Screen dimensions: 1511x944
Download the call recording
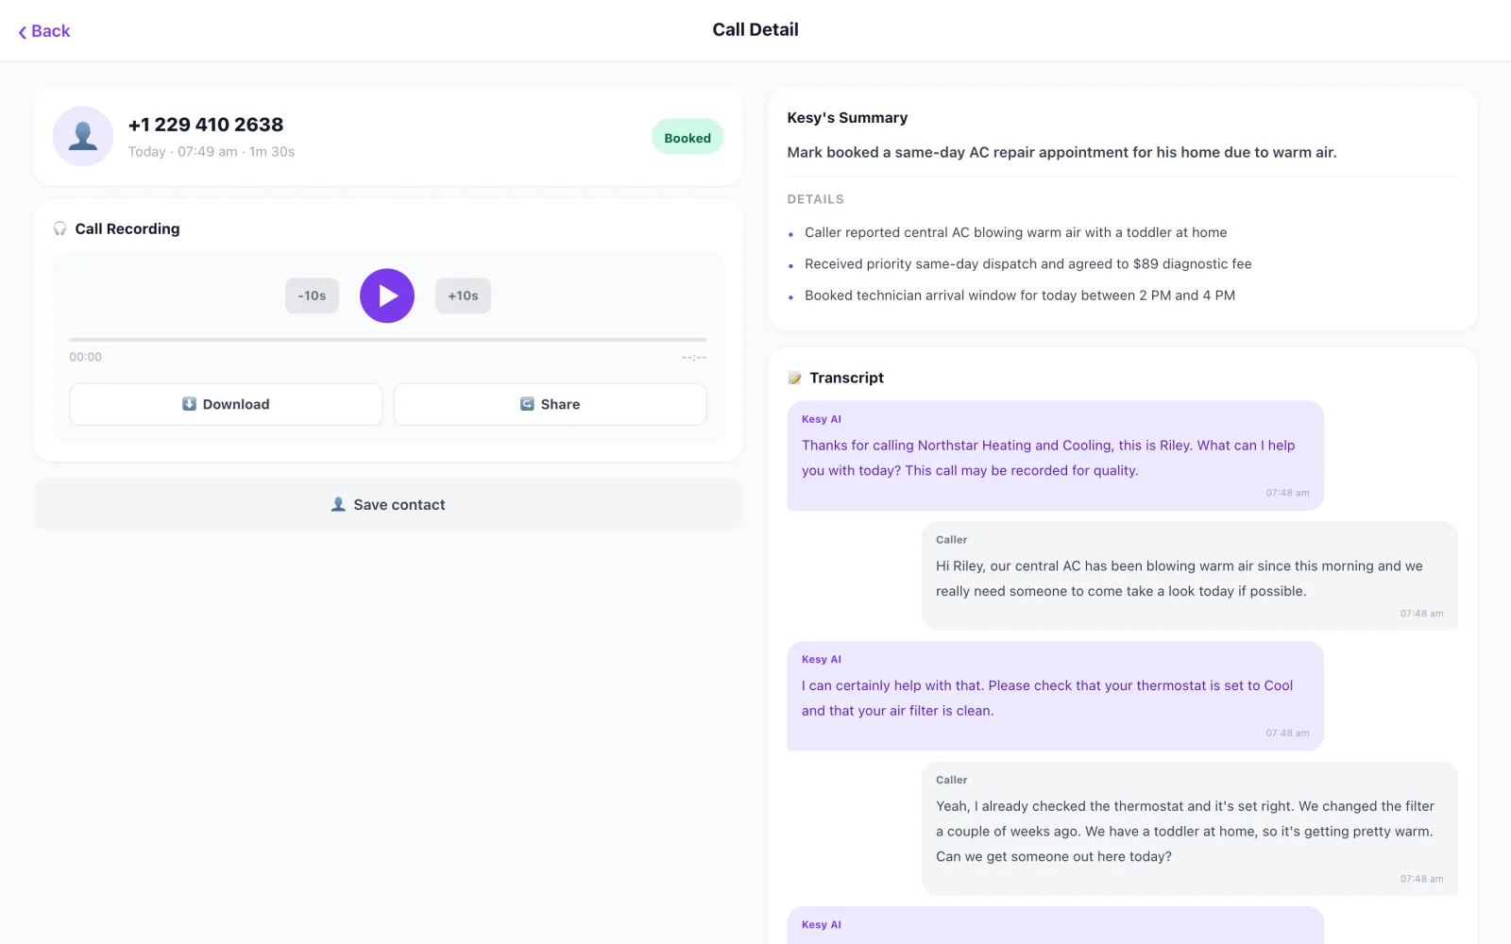(226, 404)
